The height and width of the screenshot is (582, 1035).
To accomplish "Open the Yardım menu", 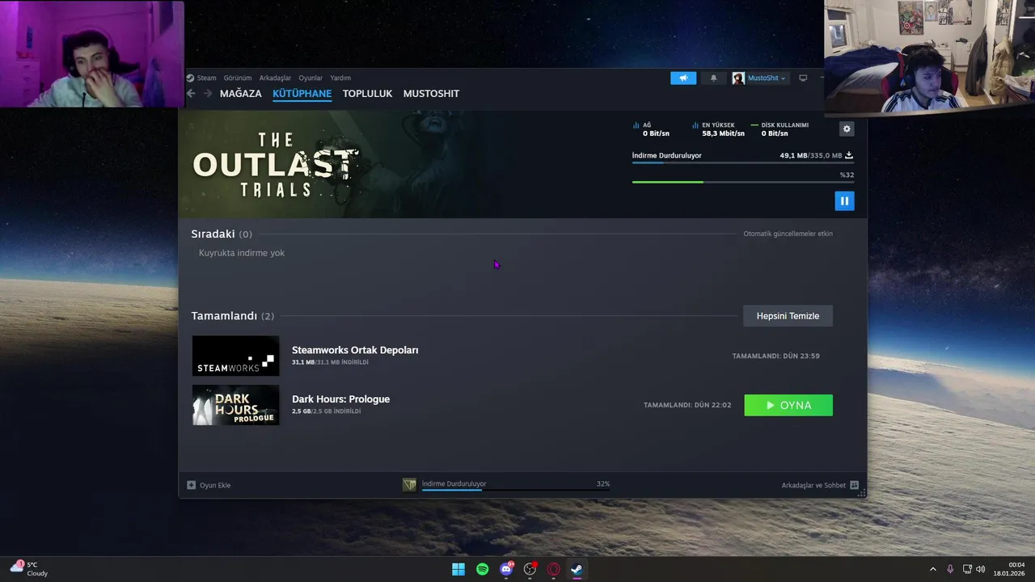I will [x=340, y=78].
